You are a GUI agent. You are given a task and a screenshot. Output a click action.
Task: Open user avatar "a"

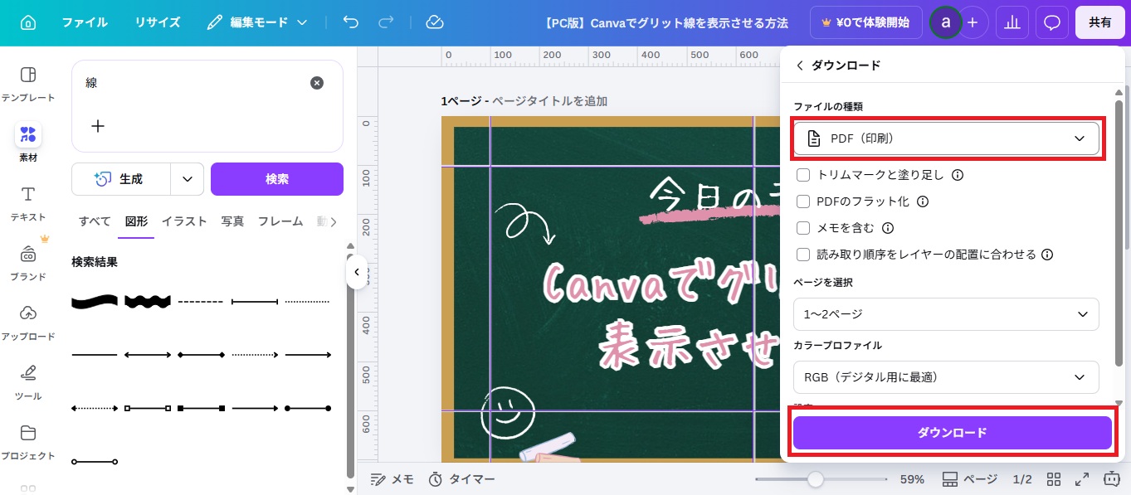(x=945, y=23)
